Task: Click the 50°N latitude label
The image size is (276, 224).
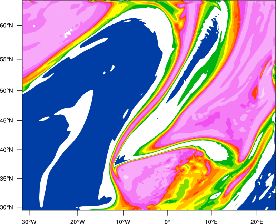Action: point(7,91)
